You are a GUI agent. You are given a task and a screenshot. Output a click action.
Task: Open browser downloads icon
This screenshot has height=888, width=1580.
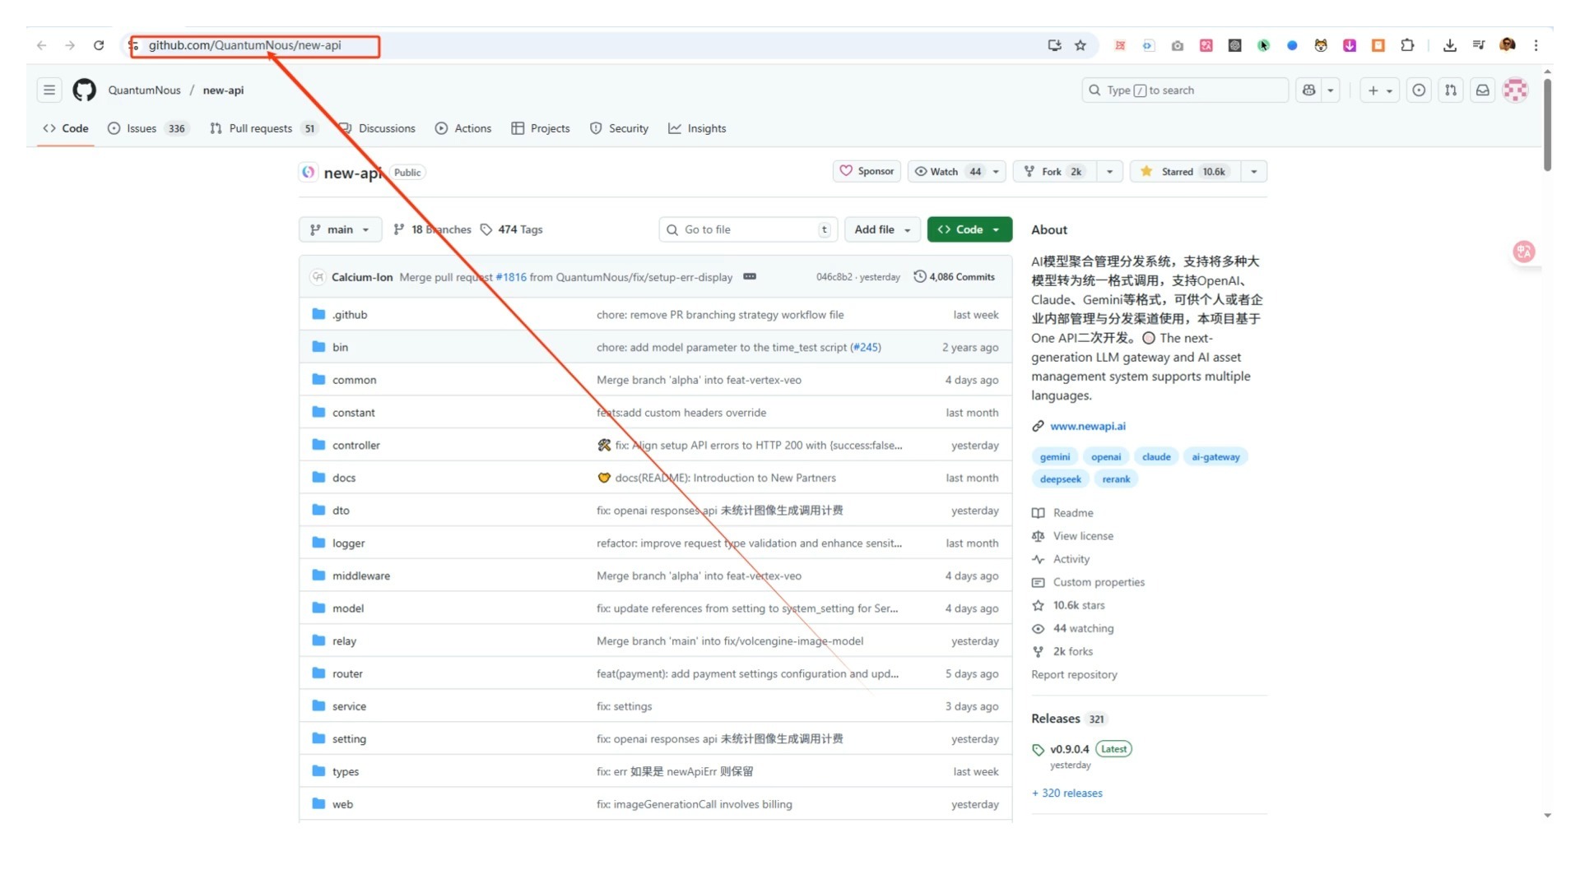(x=1449, y=45)
